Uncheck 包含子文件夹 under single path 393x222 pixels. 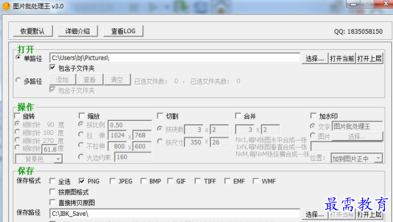[x=52, y=67]
